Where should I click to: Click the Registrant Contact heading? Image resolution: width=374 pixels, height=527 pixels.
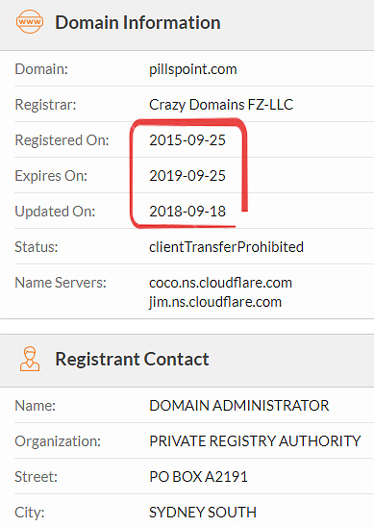132,359
